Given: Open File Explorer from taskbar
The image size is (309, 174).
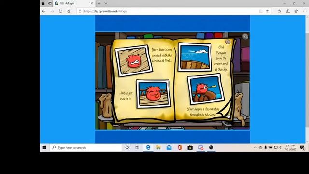Looking at the screenshot, I should click(x=158, y=147).
